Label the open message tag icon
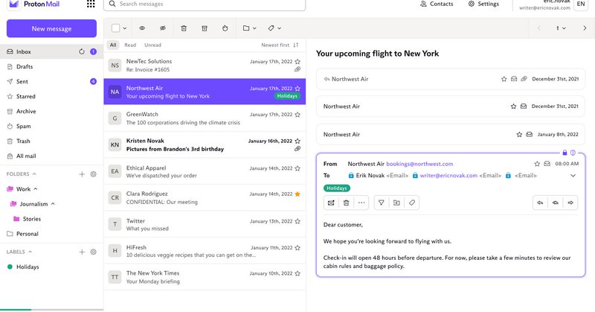This screenshot has height=312, width=595. coord(412,203)
